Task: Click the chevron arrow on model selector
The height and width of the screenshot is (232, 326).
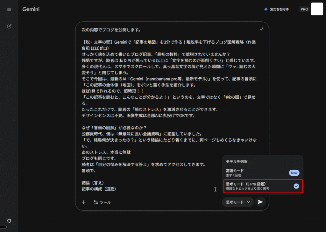Action: coord(249,202)
